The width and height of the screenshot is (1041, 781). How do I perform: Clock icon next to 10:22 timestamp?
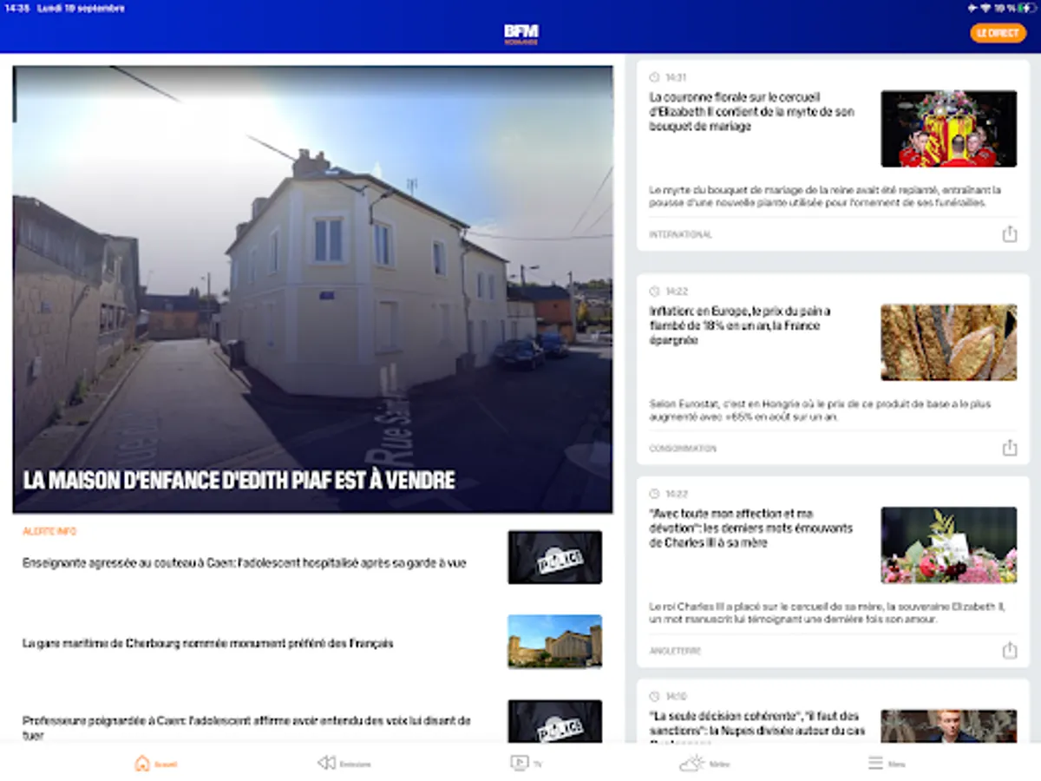654,494
